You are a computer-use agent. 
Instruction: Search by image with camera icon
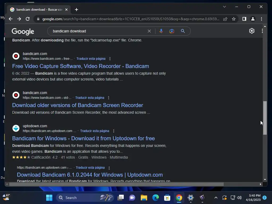point(172,31)
